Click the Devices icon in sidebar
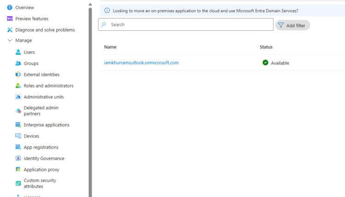 [18, 136]
